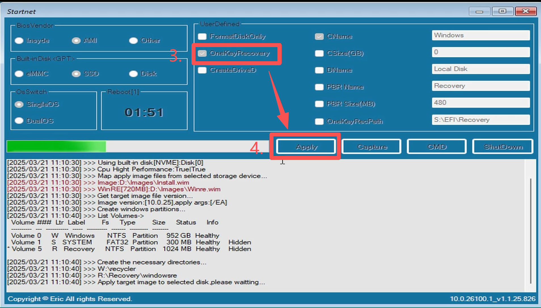This screenshot has width=541, height=308.
Task: Click the 'Create windows partitions...' log line
Action: pyautogui.click(x=96, y=209)
